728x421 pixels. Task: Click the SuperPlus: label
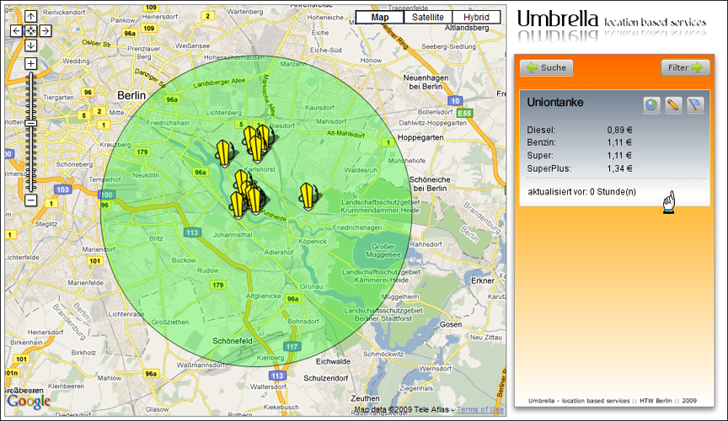pos(549,168)
